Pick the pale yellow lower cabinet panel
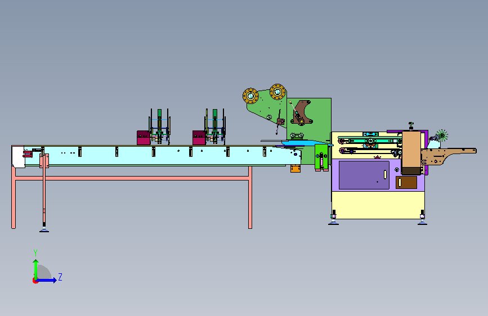488x316 pixels. click(378, 205)
